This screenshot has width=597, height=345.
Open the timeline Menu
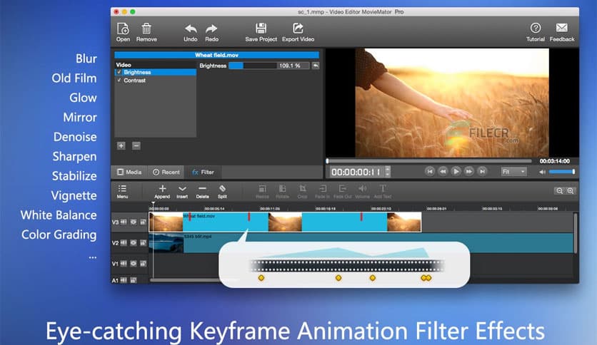tap(122, 192)
